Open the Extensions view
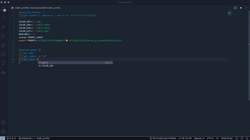The width and height of the screenshot is (250, 140). click(4, 45)
